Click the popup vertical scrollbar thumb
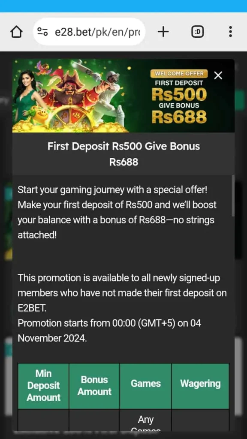Image resolution: width=247 pixels, height=439 pixels. click(233, 195)
